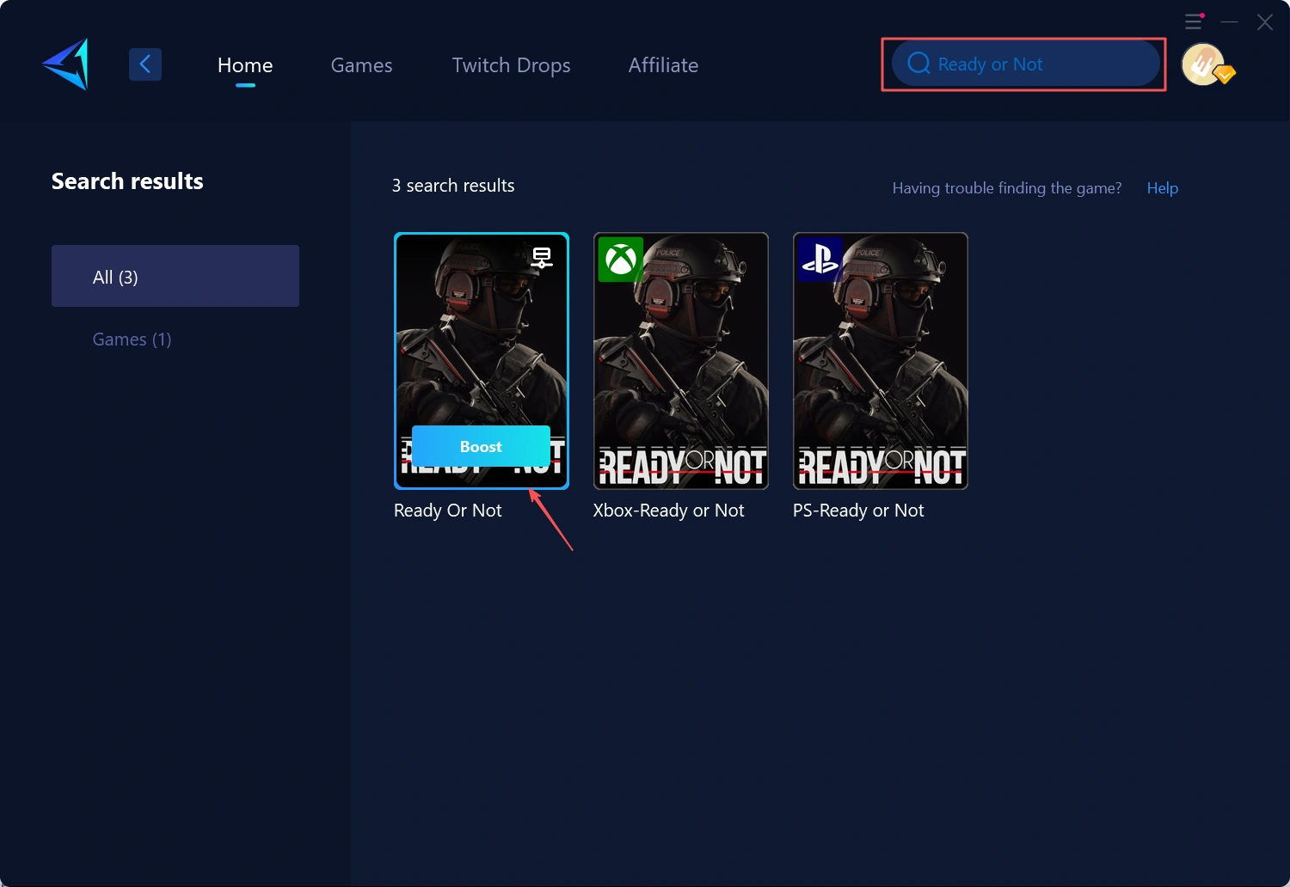
Task: Focus the 'Ready or Not' search field
Action: point(1025,64)
